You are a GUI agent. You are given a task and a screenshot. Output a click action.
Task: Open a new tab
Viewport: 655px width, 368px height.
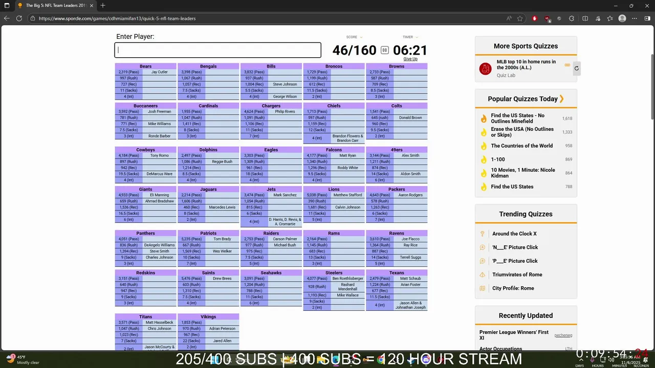[x=103, y=6]
